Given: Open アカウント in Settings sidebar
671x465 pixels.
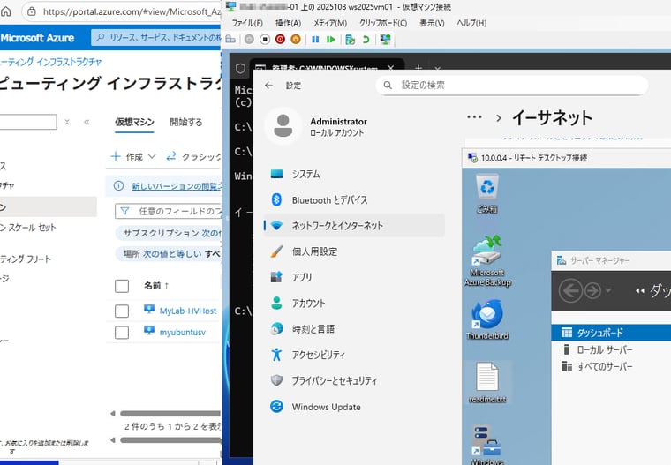Looking at the screenshot, I should click(x=354, y=303).
